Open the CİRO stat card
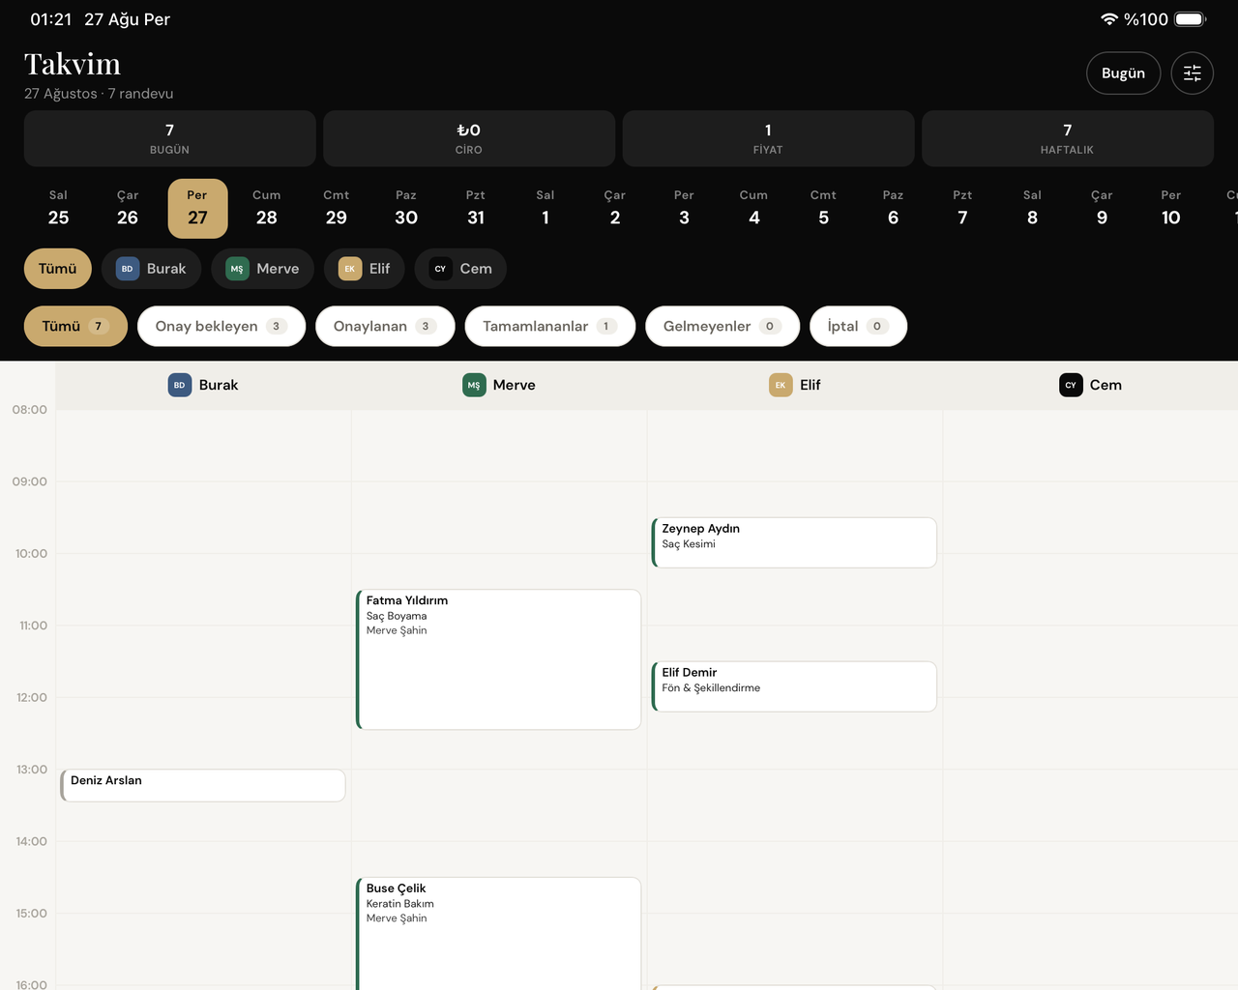The width and height of the screenshot is (1238, 990). [x=469, y=138]
